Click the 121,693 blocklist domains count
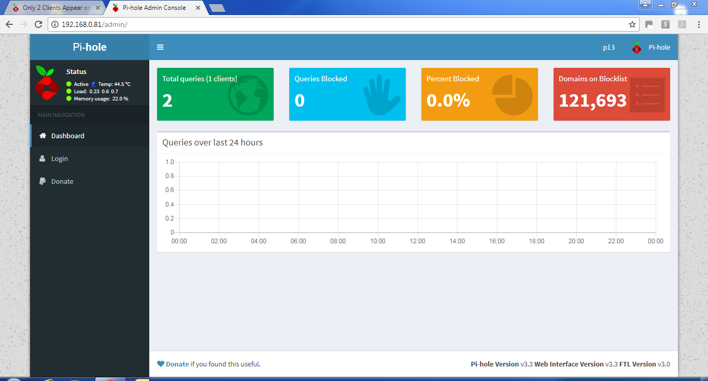708x381 pixels. click(593, 100)
